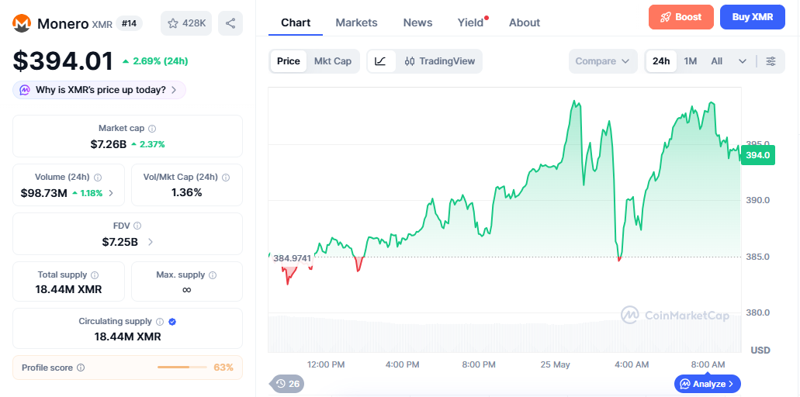Click the 2.69% (24h) change label
The image size is (800, 397).
(155, 61)
